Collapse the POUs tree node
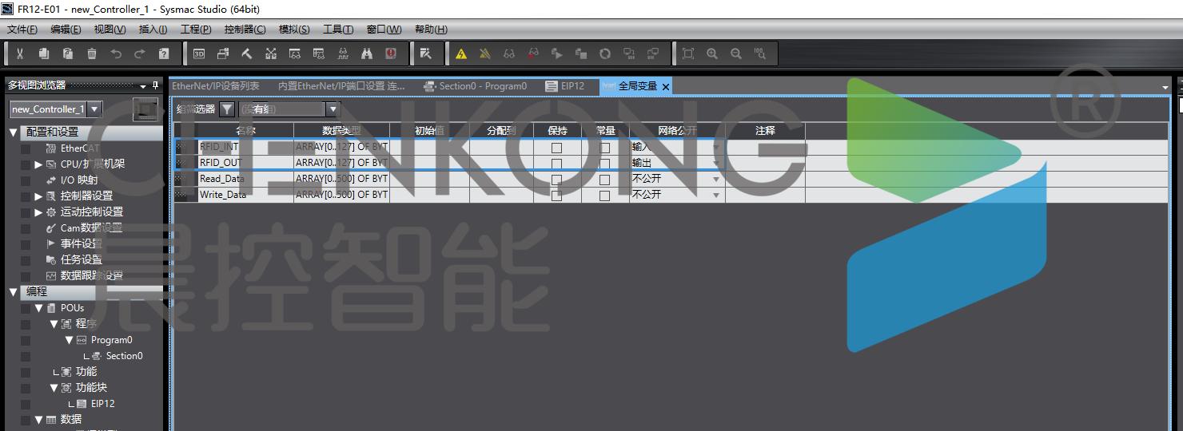The width and height of the screenshot is (1183, 431). coord(38,308)
